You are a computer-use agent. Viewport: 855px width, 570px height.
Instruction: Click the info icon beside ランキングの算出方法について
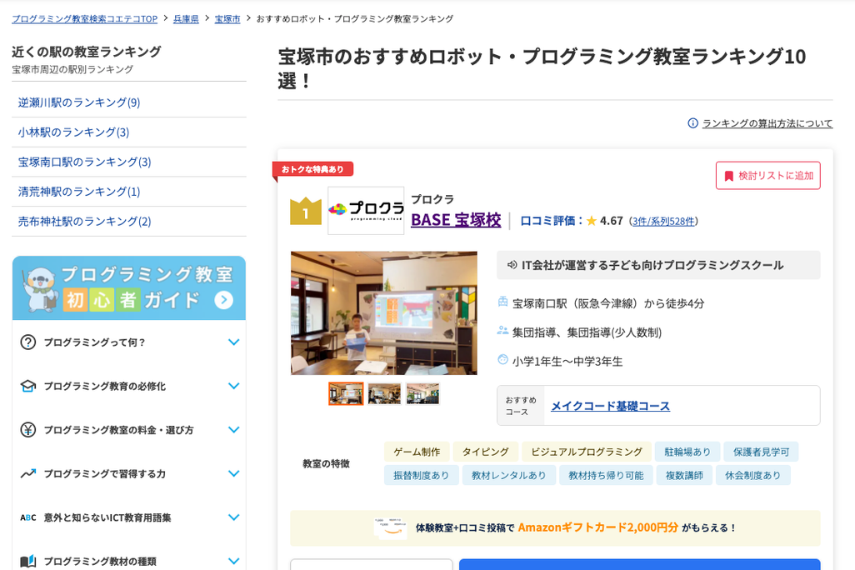(692, 123)
